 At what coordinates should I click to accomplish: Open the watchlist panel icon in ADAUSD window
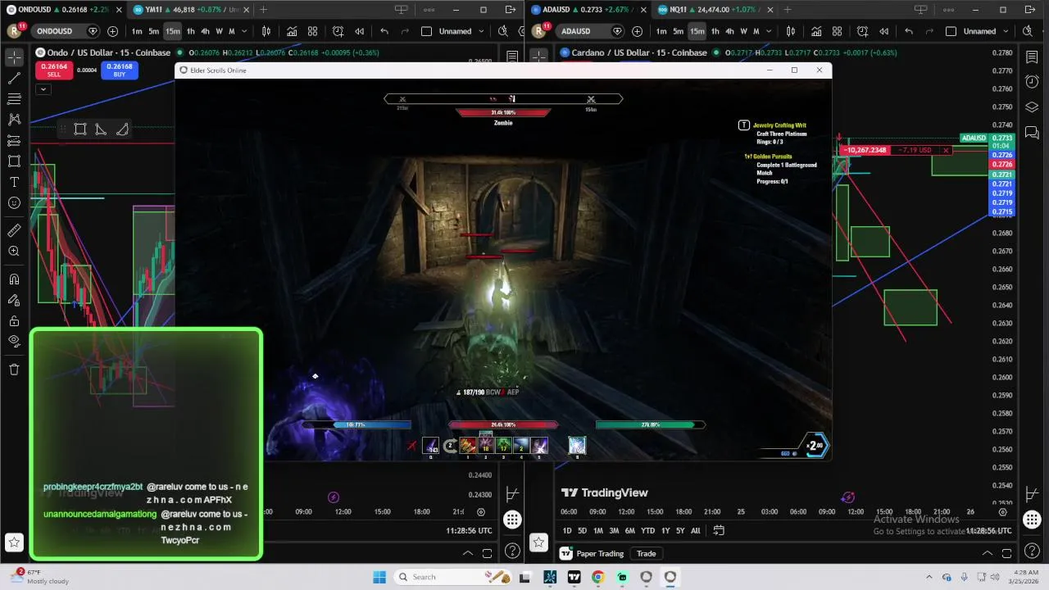coord(1032,57)
